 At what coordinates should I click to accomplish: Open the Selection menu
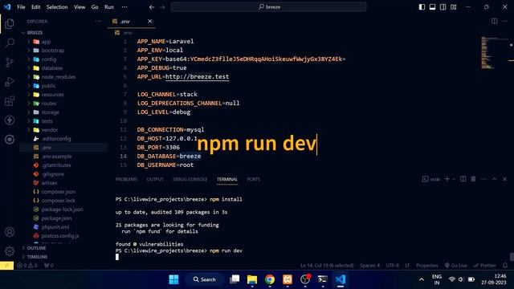(x=57, y=7)
